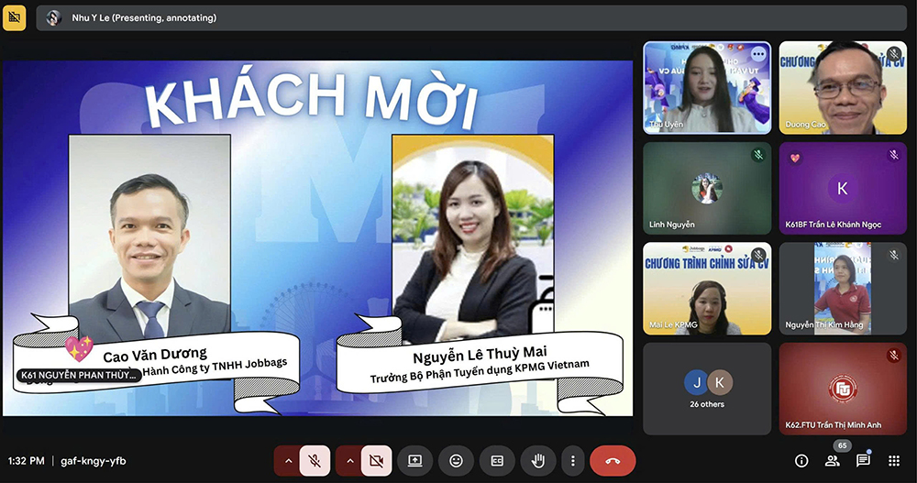
Task: Select Linh Nguyễn participant tile
Action: pyautogui.click(x=707, y=188)
